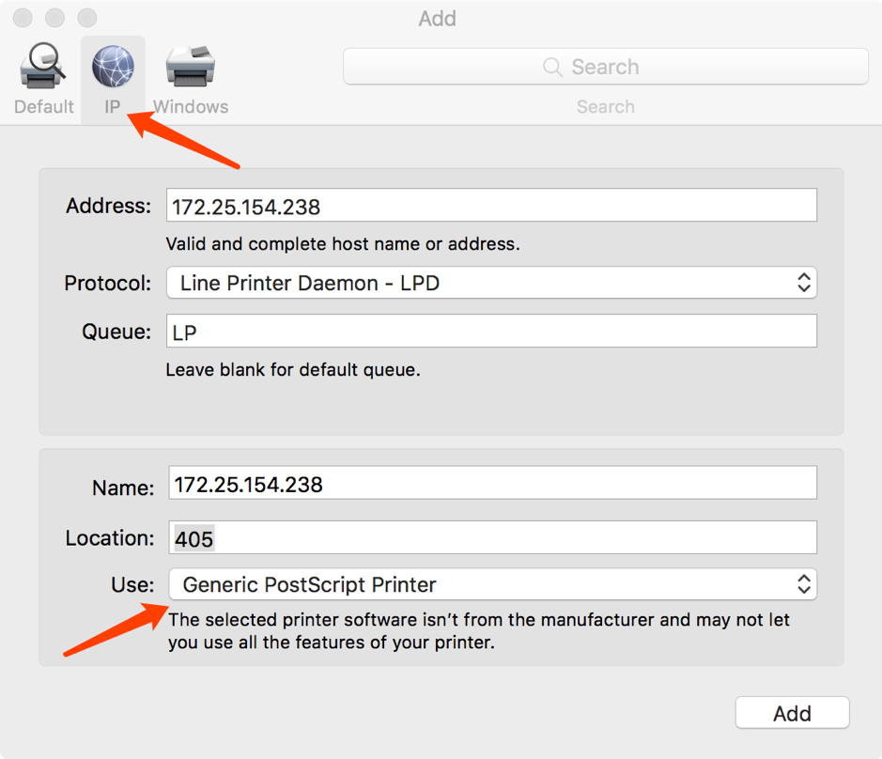Select the IP globe toolbar icon
Viewport: 882px width, 759px height.
pos(113,66)
